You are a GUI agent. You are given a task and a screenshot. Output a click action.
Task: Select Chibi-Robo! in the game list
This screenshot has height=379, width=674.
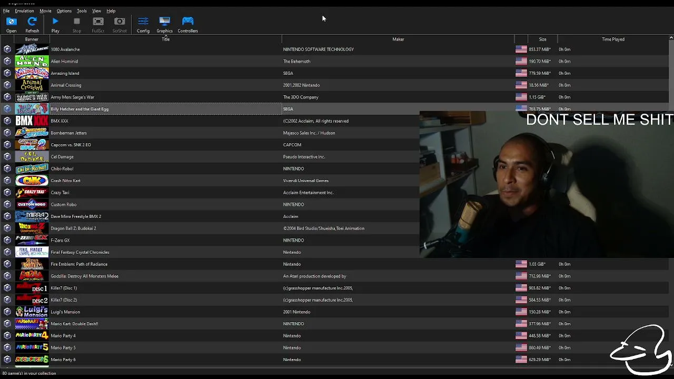(x=62, y=168)
